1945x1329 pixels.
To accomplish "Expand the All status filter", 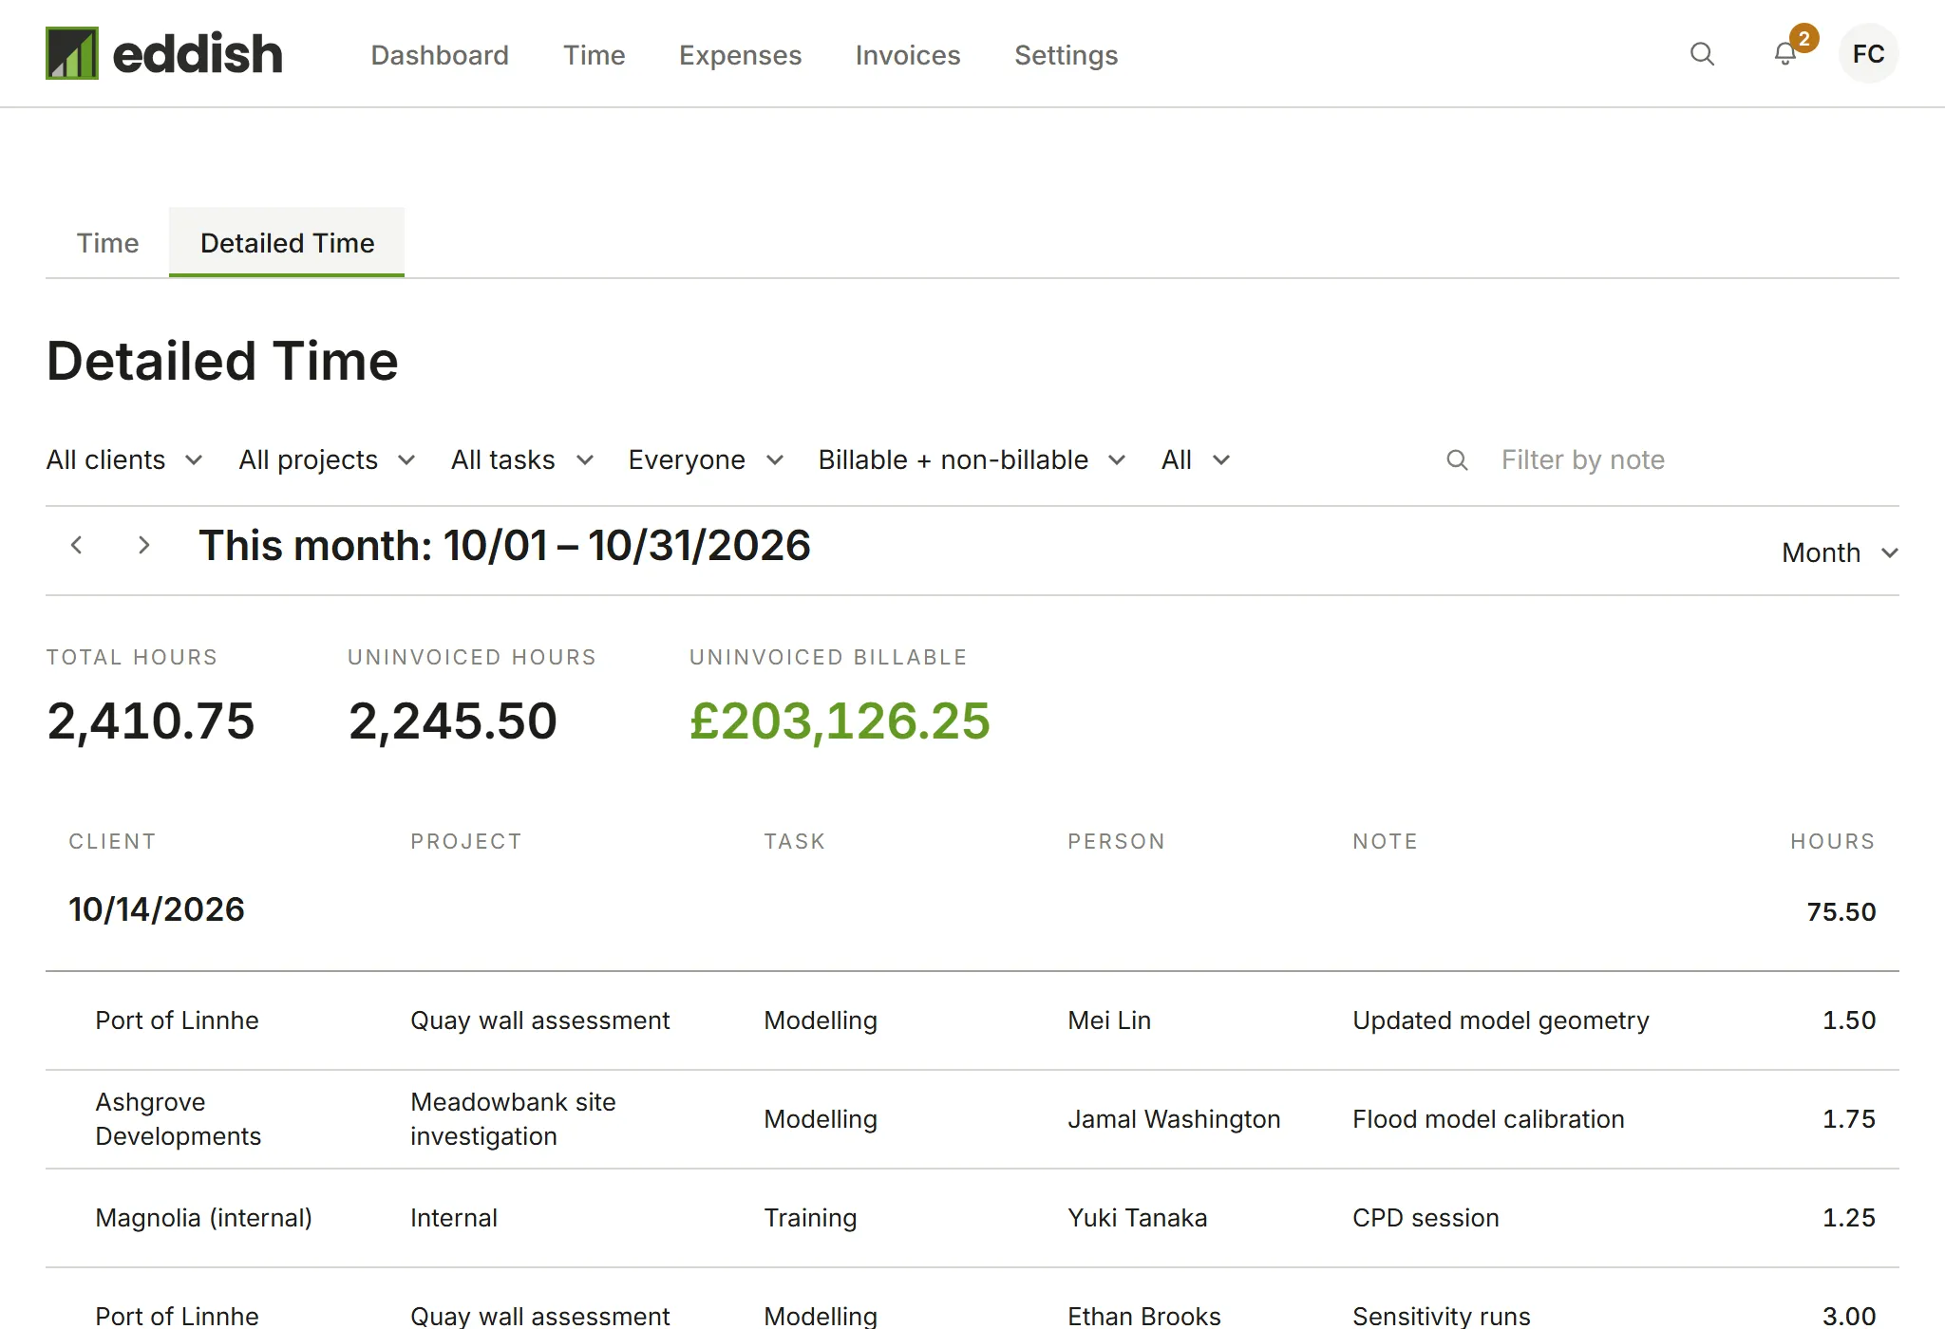I will 1196,459.
